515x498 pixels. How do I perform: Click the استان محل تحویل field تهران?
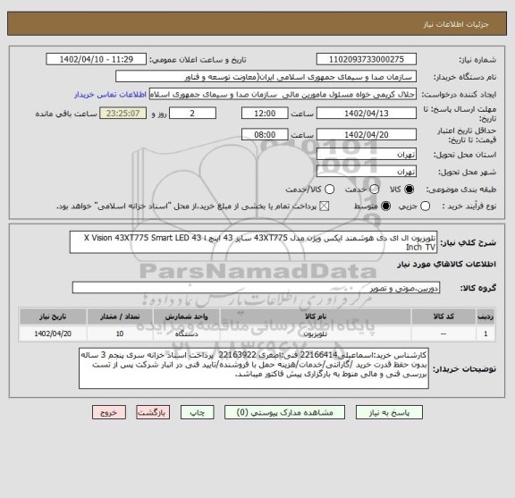tap(367, 155)
